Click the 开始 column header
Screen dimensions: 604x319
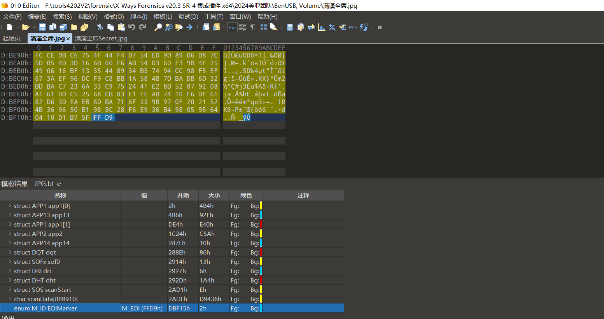(183, 195)
